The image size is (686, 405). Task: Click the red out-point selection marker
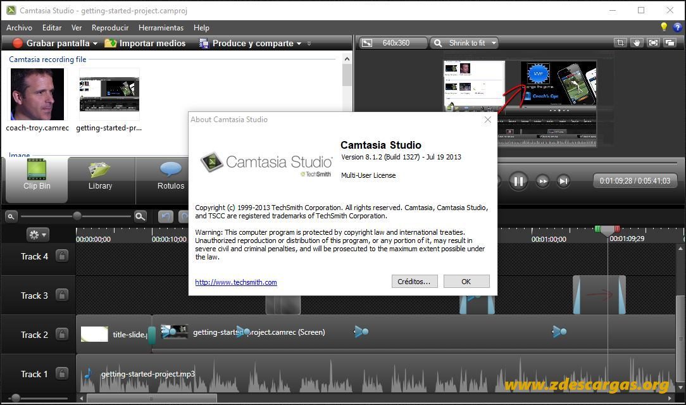tap(617, 228)
